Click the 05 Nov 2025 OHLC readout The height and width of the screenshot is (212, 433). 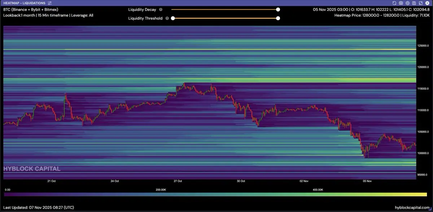click(371, 9)
